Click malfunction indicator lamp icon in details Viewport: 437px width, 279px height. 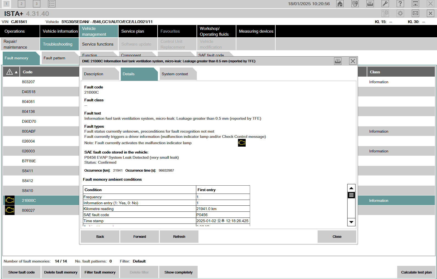coord(242,143)
